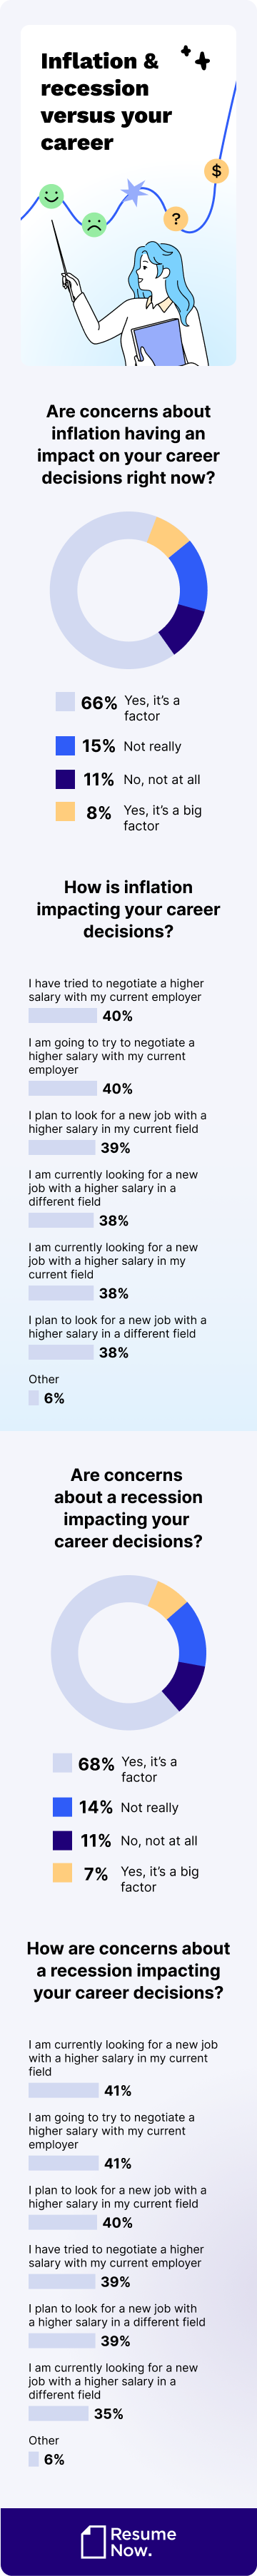Click the inflation 'Other' 6% bar
Screen dimensions: 257x2576
(34, 1398)
